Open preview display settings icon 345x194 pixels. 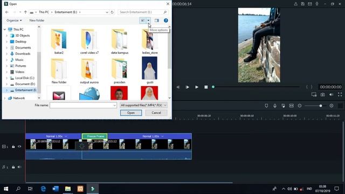[x=314, y=95]
